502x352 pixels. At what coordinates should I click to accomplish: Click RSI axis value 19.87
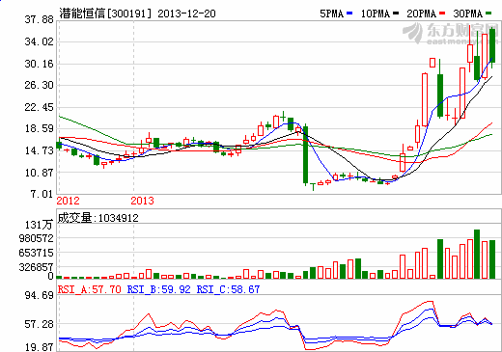tap(40, 347)
